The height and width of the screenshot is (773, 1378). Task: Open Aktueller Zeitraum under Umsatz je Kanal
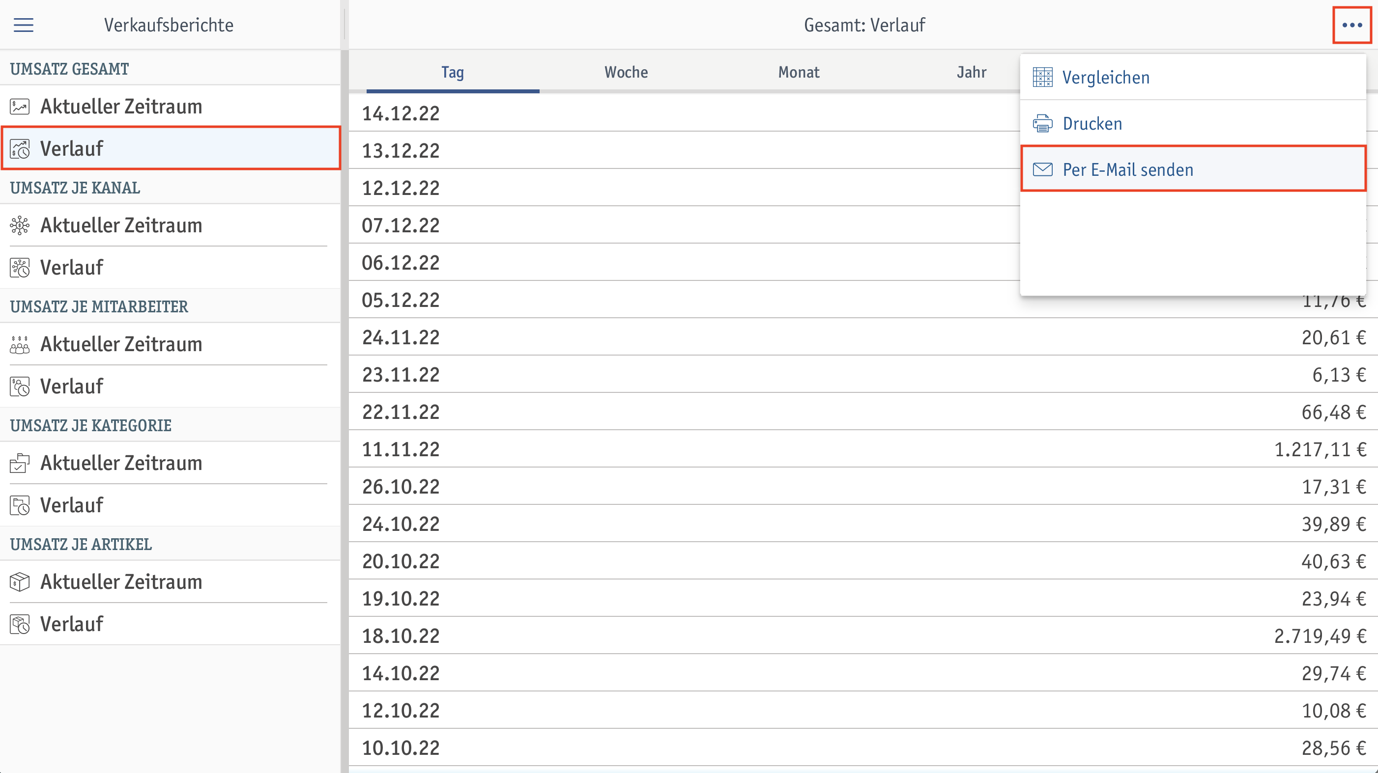170,225
